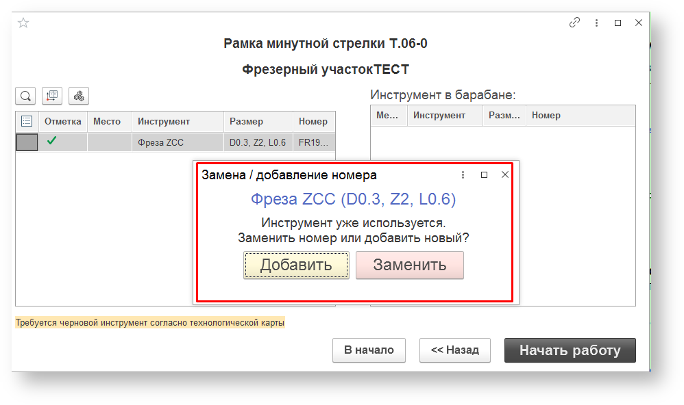
Task: Click the green checkmark in Отметка column
Action: point(51,142)
